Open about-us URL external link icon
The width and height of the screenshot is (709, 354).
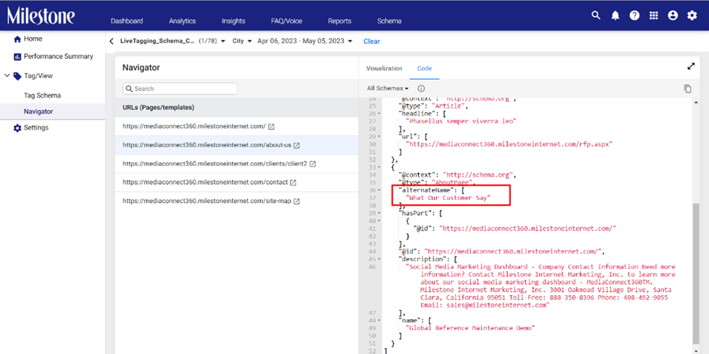297,146
